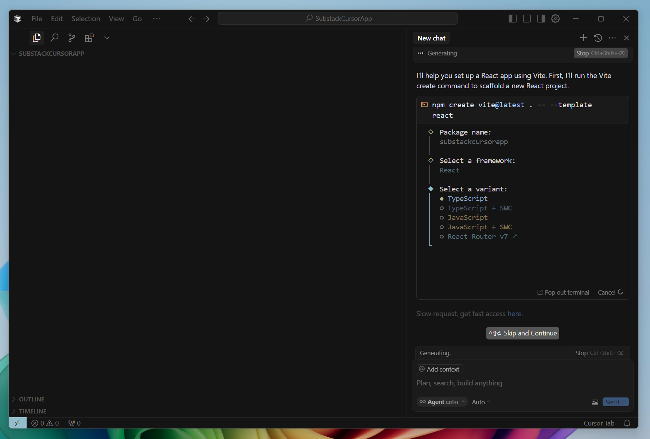Screen dimensions: 650x439
Task: Click the Send button
Action: coord(615,402)
